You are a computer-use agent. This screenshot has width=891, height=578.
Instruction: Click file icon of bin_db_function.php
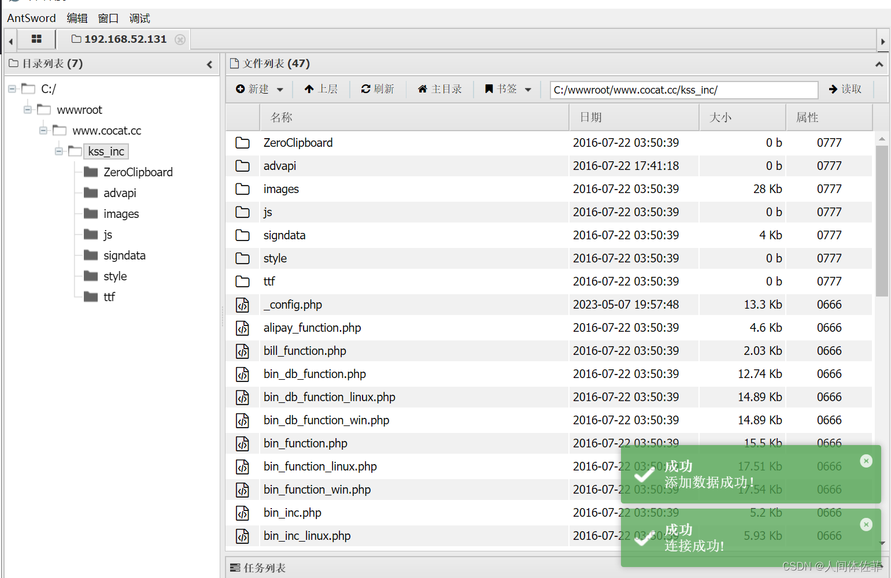click(x=242, y=374)
